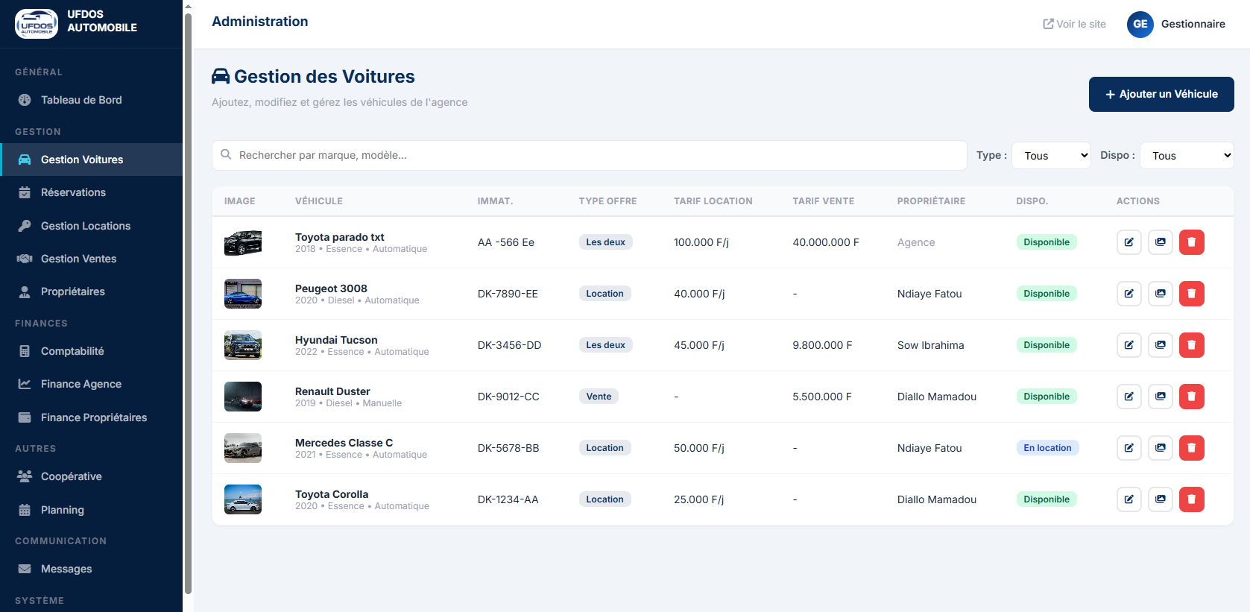
Task: Open the Gestionnaire user menu
Action: [x=1193, y=24]
